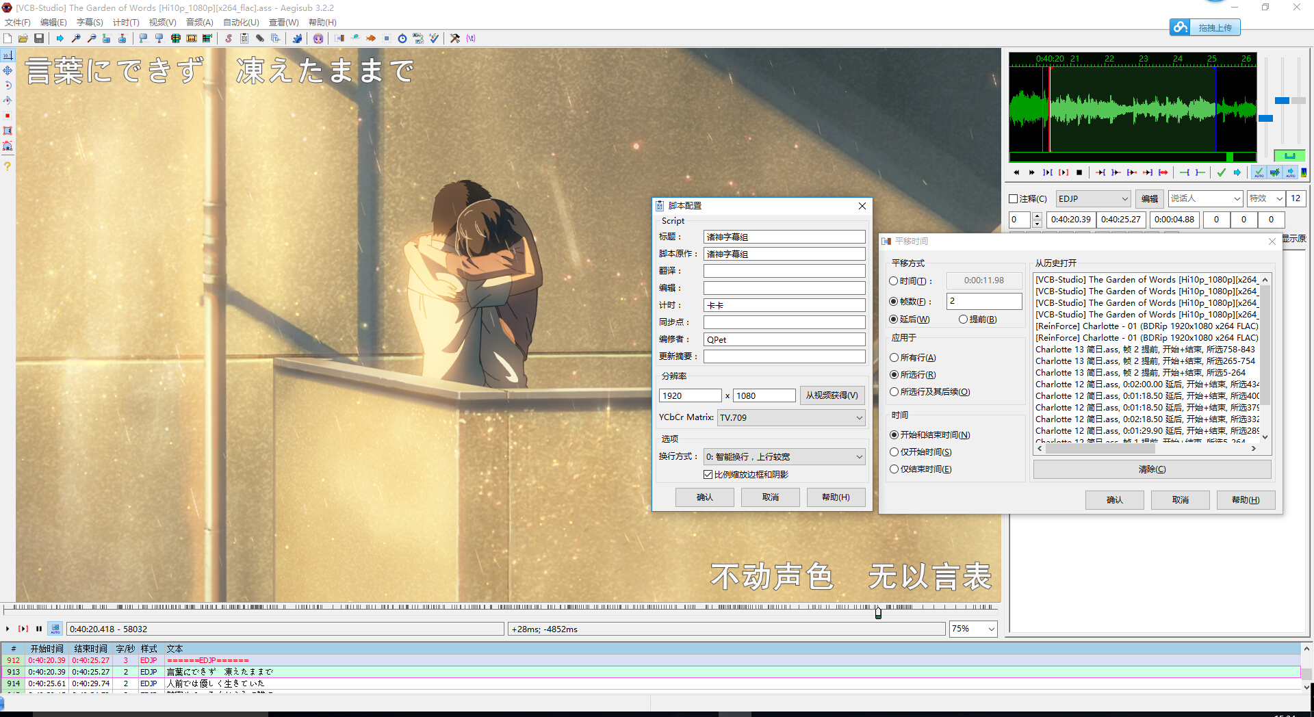Select 仅结束时间(E) radio option
Screen dimensions: 1314x717
[894, 469]
